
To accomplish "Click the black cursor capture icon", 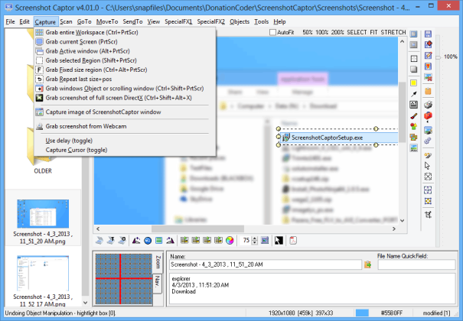I will (x=279, y=241).
